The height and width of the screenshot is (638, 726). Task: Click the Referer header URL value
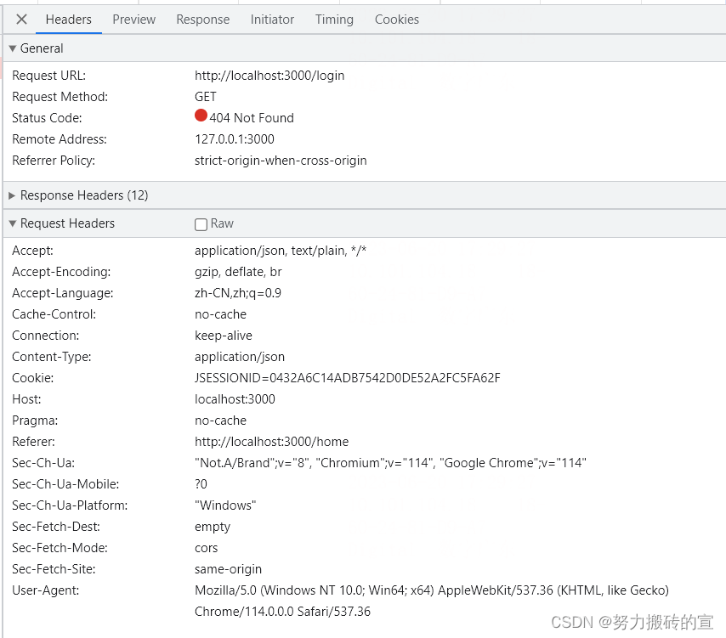pyautogui.click(x=271, y=442)
